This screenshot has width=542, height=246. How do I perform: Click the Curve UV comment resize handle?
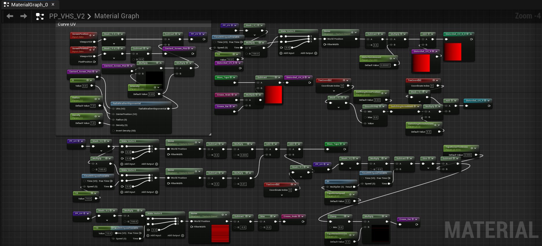point(210,134)
